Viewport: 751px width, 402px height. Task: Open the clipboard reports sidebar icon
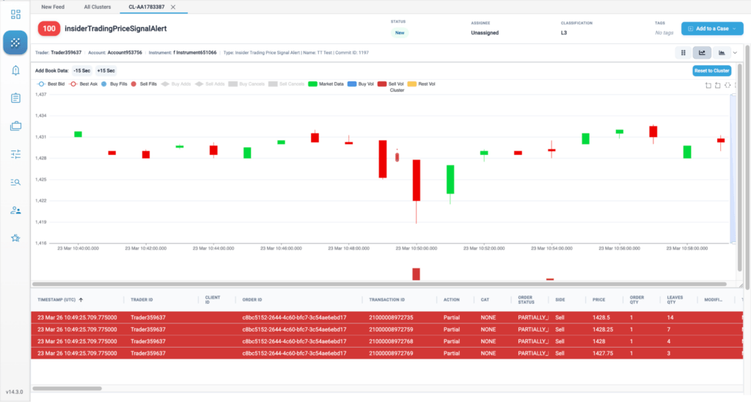point(15,98)
